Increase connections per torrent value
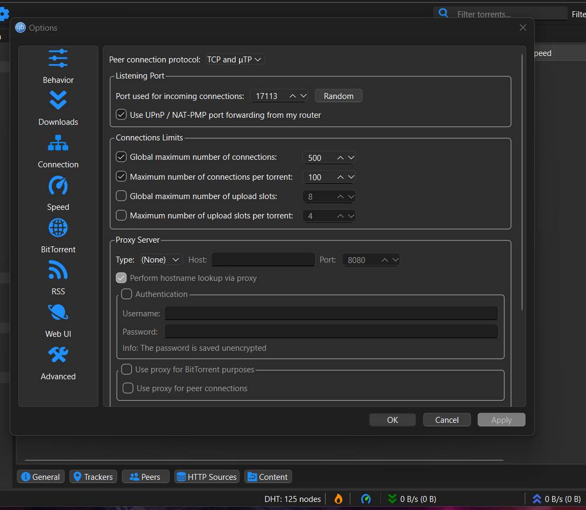 click(x=340, y=177)
